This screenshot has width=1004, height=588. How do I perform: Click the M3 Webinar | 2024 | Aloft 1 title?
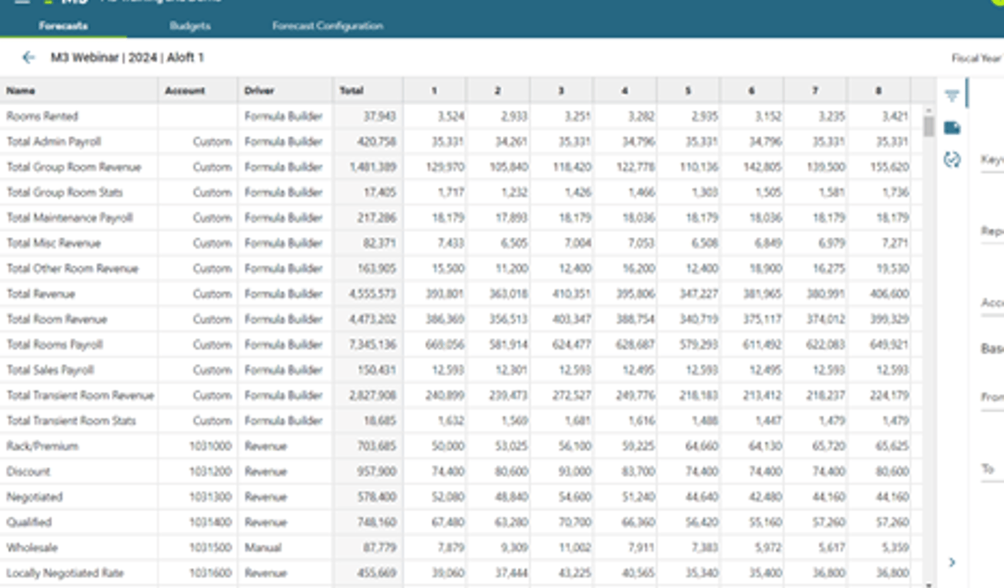click(127, 58)
